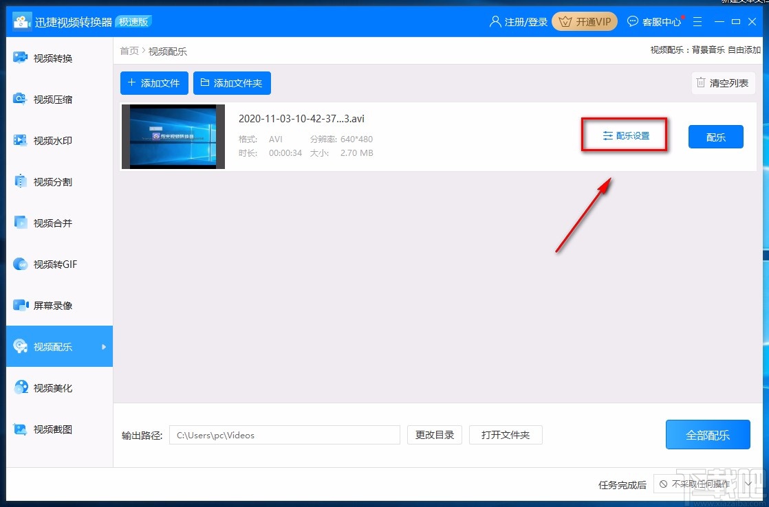Viewport: 769px width, 507px height.
Task: Open 配乐设置 for the avi file
Action: (x=626, y=136)
